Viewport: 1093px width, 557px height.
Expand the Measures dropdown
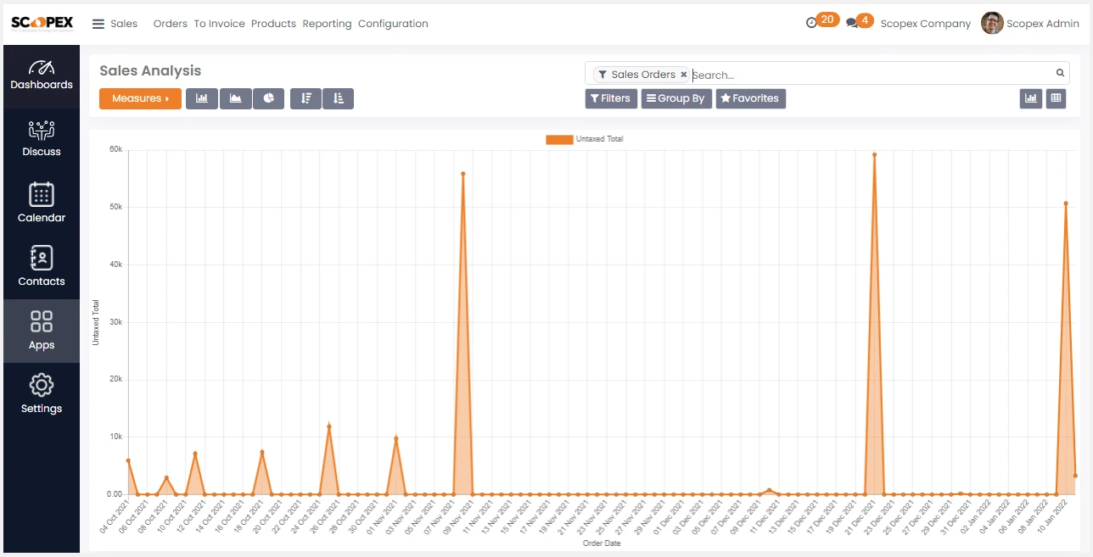tap(140, 98)
